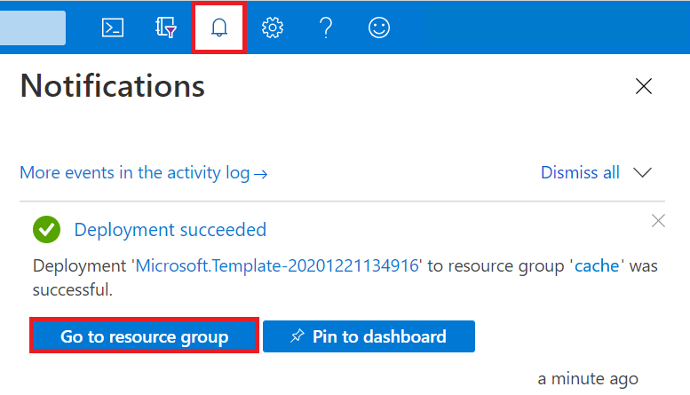The height and width of the screenshot is (395, 690).
Task: Click in the portal search box
Action: point(33,28)
